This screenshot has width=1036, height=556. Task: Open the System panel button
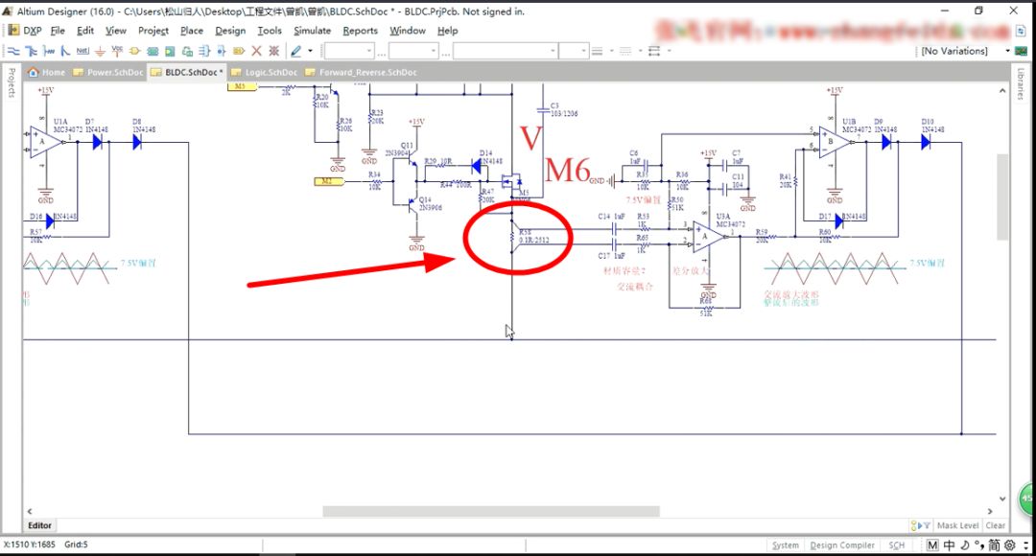[x=785, y=545]
